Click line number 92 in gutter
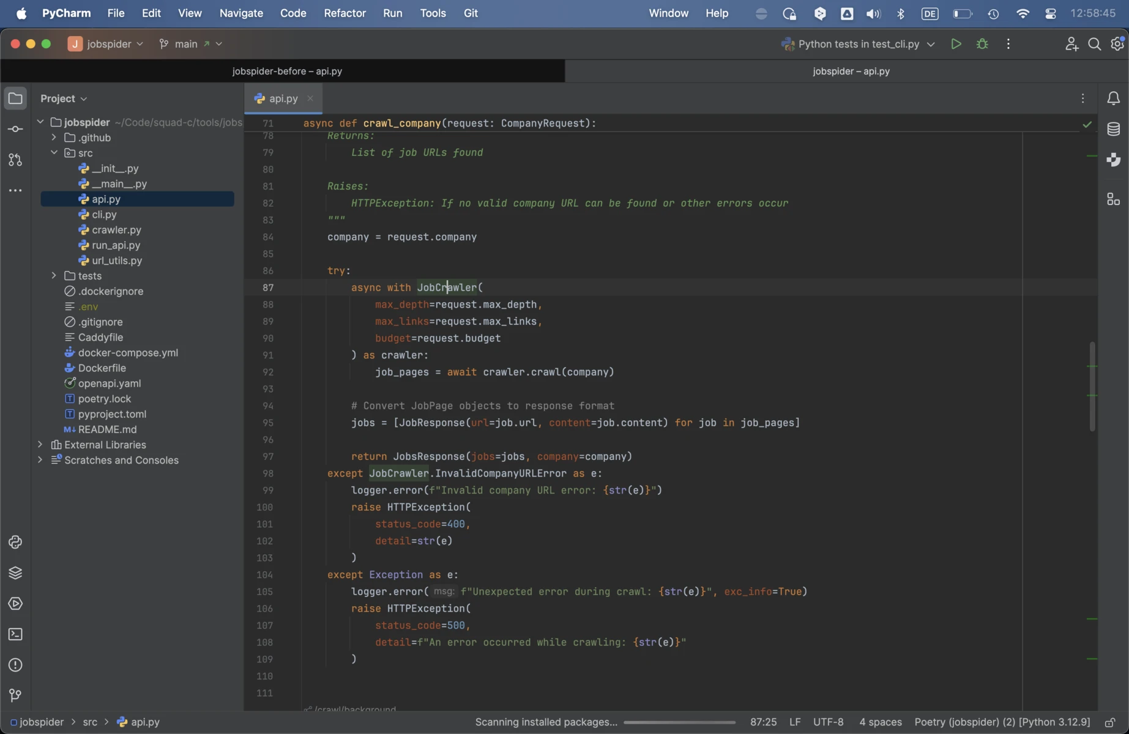The height and width of the screenshot is (734, 1129). [x=267, y=372]
